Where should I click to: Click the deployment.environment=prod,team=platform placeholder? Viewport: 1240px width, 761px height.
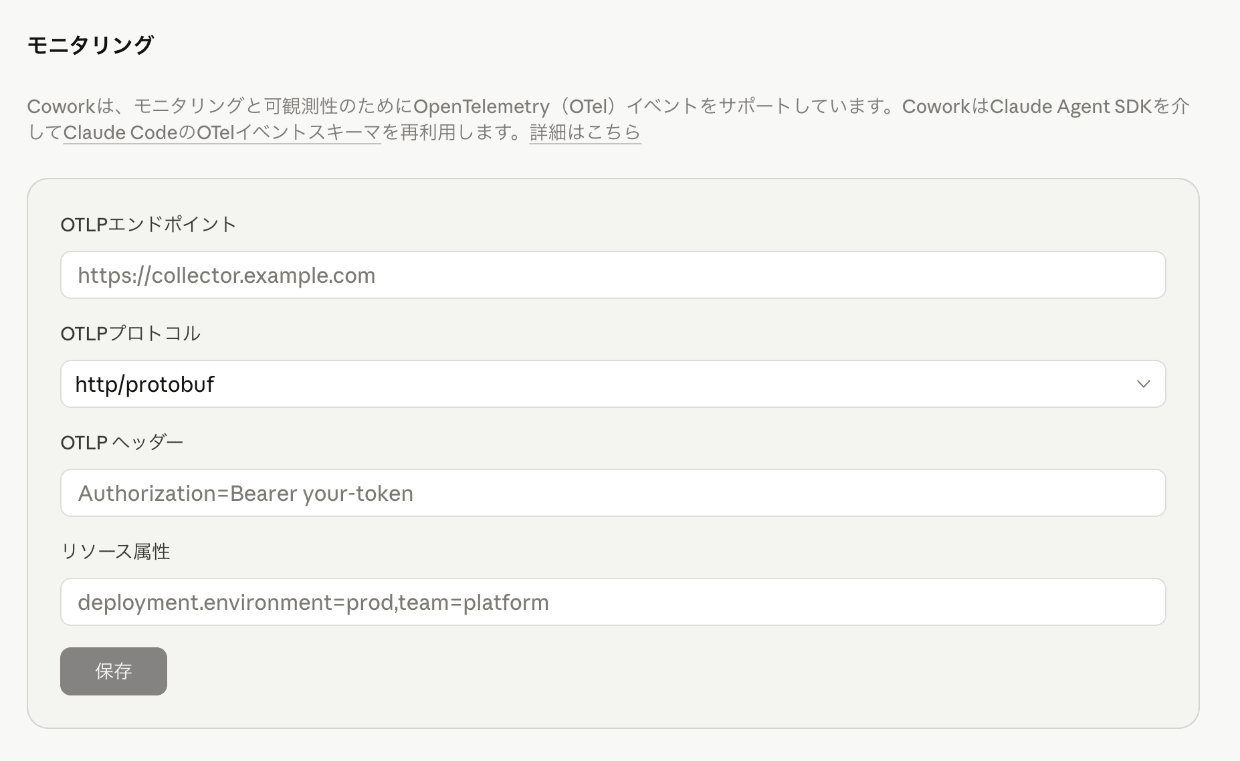[x=313, y=603]
